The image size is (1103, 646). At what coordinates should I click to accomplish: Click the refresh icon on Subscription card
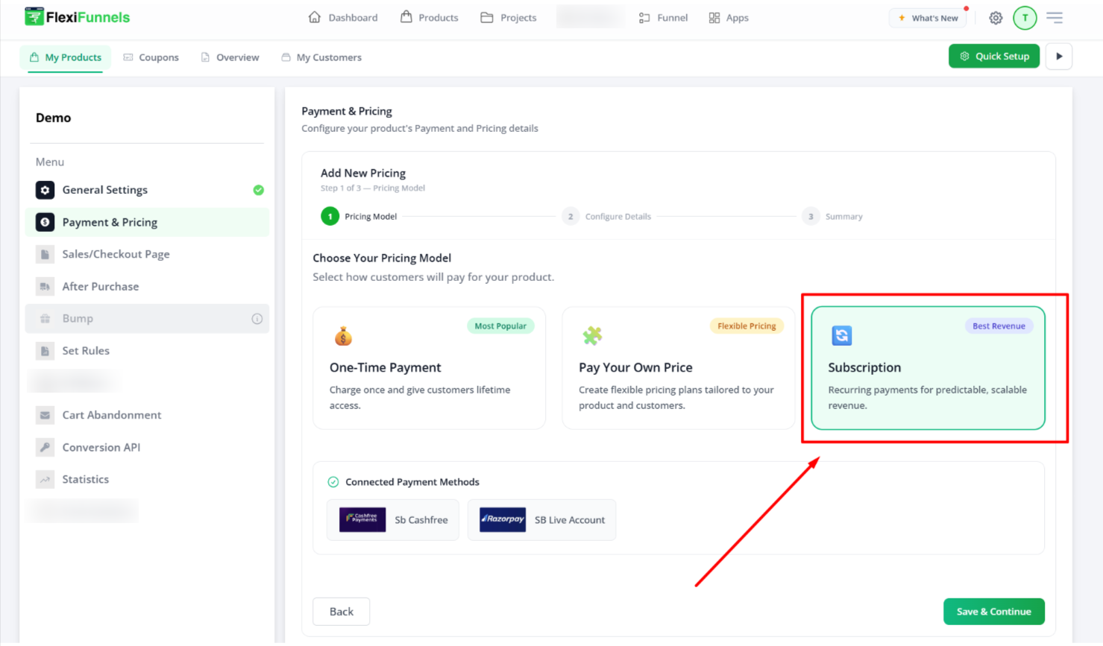pos(842,335)
